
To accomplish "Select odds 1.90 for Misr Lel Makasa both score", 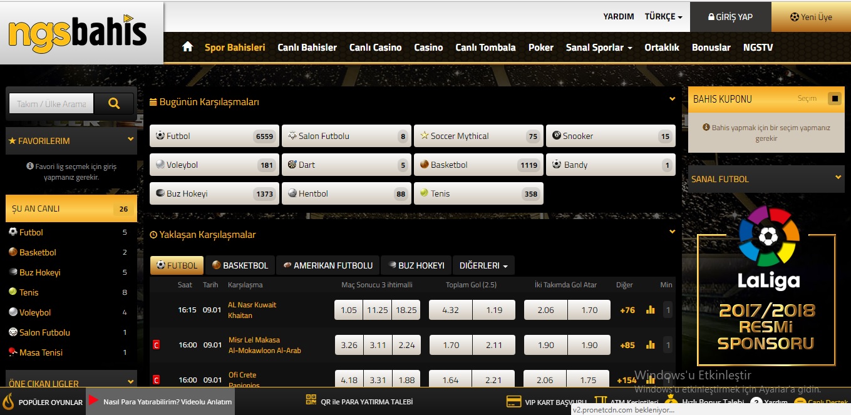I will coord(545,345).
